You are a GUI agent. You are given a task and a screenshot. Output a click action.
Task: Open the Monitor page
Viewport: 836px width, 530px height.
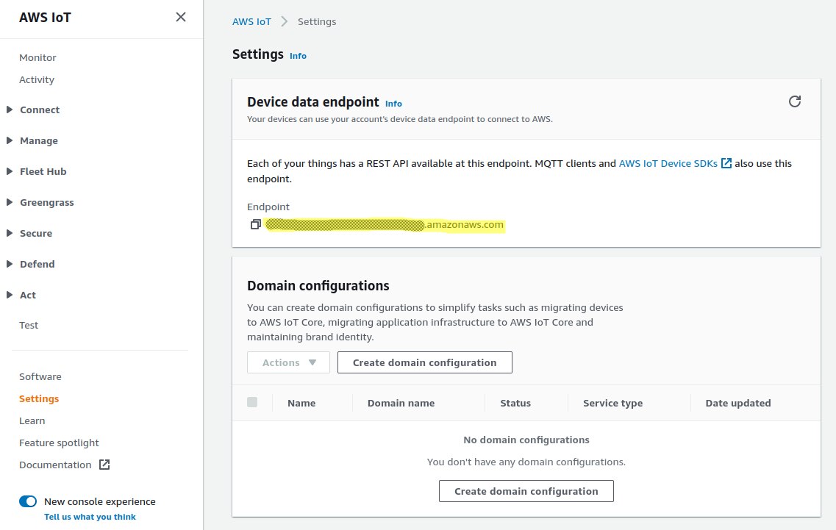click(37, 57)
